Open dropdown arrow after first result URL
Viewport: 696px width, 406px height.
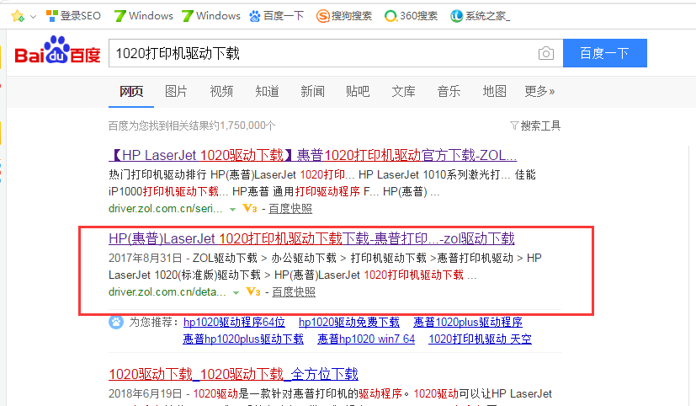tap(232, 208)
